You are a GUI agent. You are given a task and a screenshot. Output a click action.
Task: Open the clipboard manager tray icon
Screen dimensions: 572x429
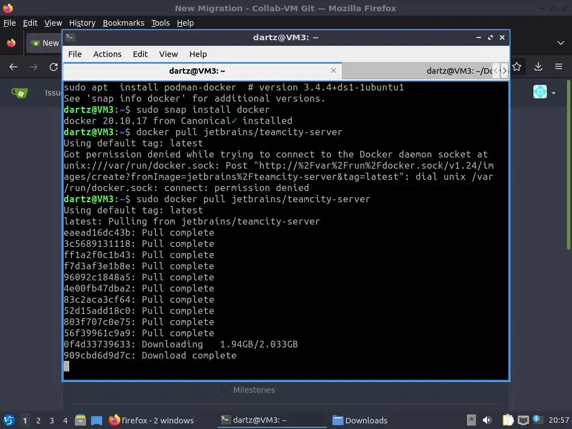[x=508, y=420]
